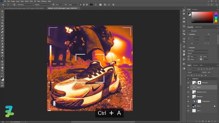Click the Gradient Map 1 mask thumbnail
219x123 pixels.
pyautogui.click(x=199, y=101)
